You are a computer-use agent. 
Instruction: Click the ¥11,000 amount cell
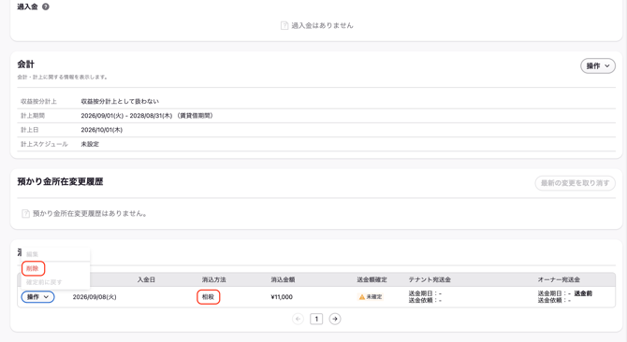pyautogui.click(x=282, y=297)
